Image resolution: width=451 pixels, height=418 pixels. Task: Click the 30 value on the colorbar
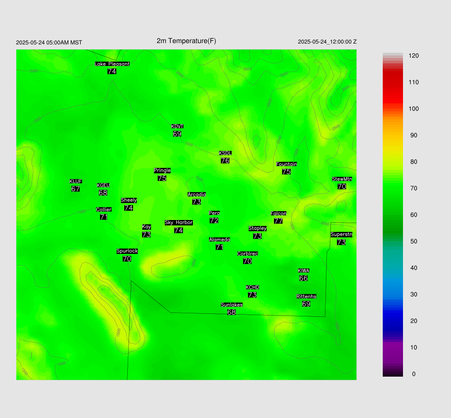414,294
